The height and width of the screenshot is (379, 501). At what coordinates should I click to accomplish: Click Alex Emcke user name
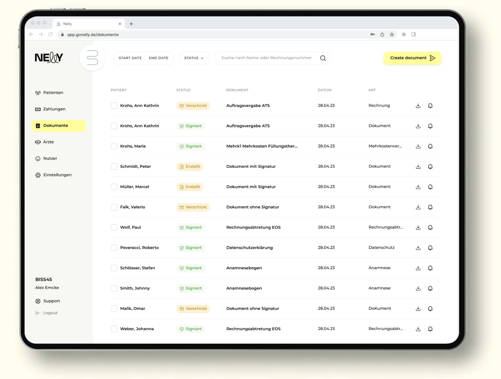[47, 288]
